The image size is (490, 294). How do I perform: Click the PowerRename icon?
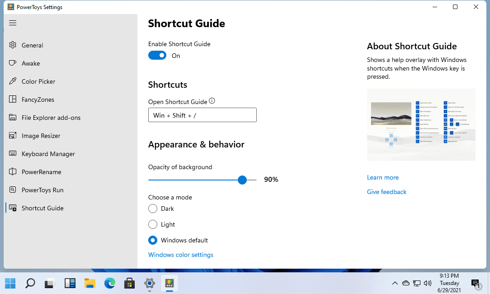(x=13, y=172)
